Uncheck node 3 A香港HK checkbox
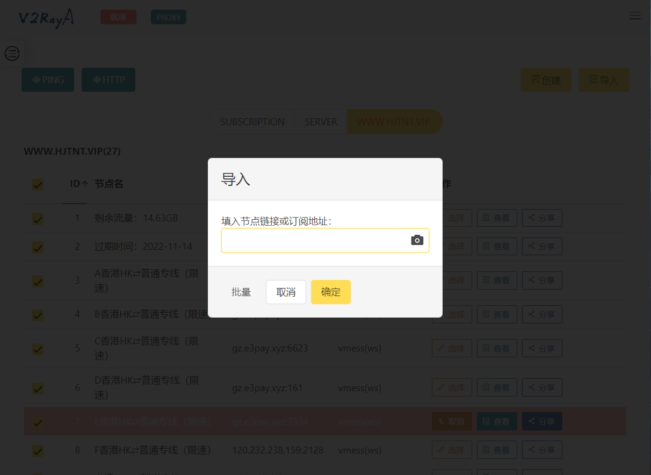 click(x=37, y=280)
